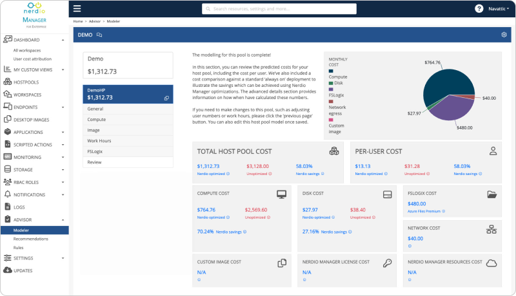Click the Compute legend color swatch

pos(331,71)
